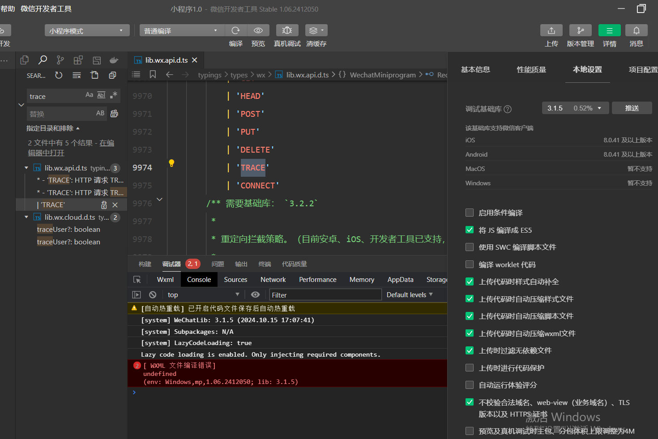This screenshot has height=439, width=658.
Task: Collapse lib.wx.cloud.d.ts search result group
Action: tap(26, 217)
